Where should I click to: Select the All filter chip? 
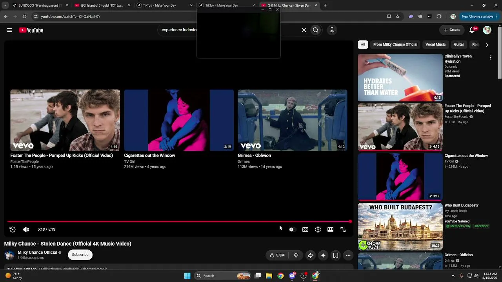pos(363,45)
